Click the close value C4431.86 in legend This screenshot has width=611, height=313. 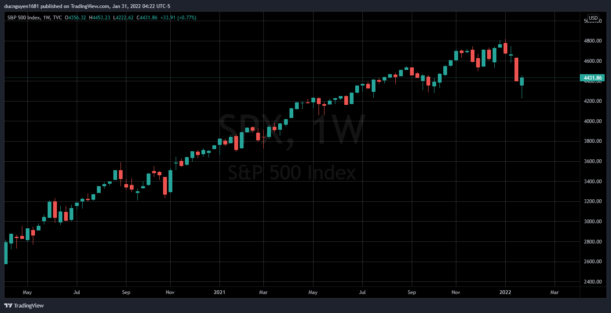147,18
